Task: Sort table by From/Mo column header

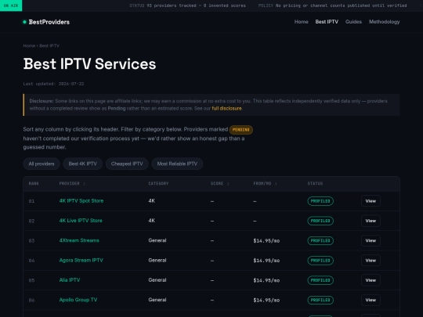Action: [265, 184]
